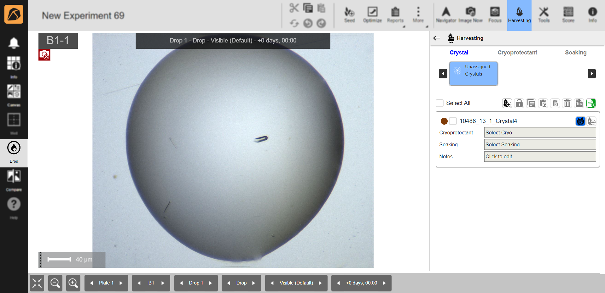Viewport: 605px width, 293px height.
Task: Click the add crystal icon
Action: (507, 103)
